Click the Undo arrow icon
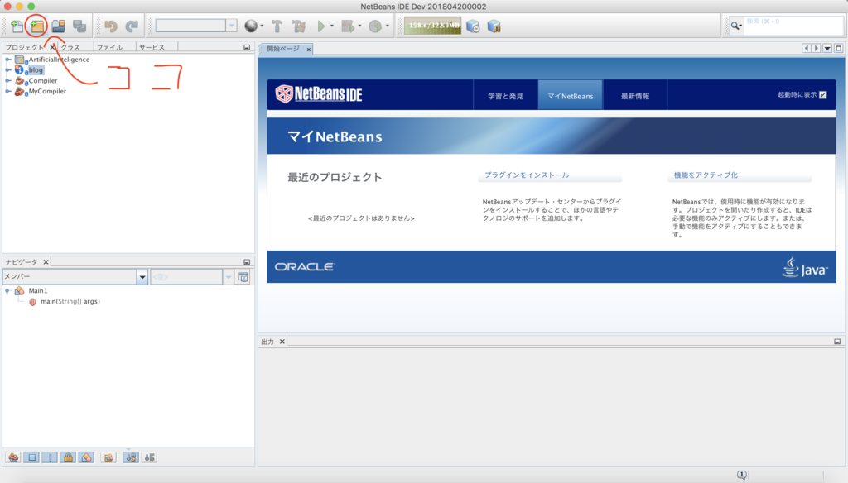Image resolution: width=848 pixels, height=483 pixels. 111,26
